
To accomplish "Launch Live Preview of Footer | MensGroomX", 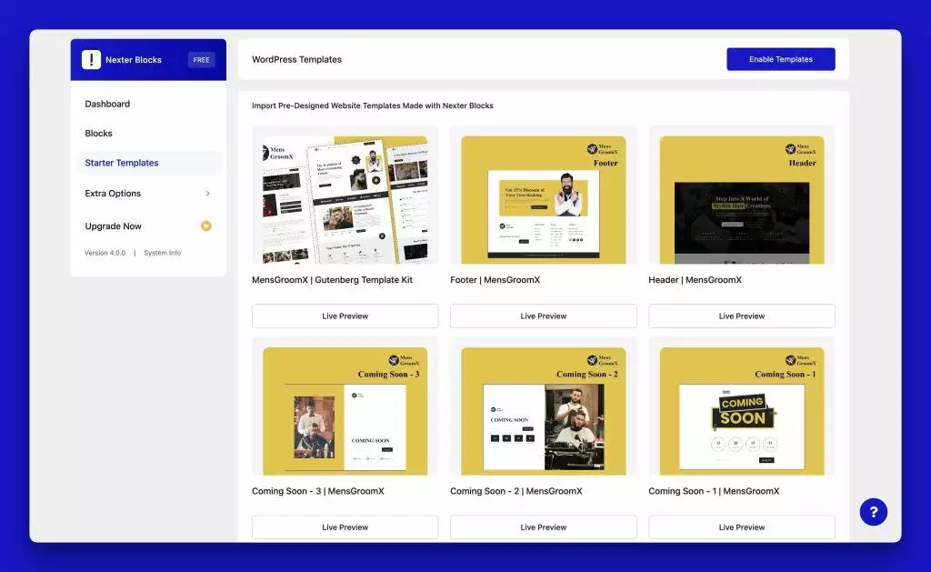I will (x=543, y=316).
